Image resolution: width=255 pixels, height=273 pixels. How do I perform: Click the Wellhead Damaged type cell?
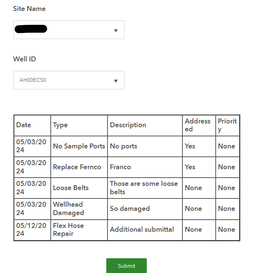(68, 209)
